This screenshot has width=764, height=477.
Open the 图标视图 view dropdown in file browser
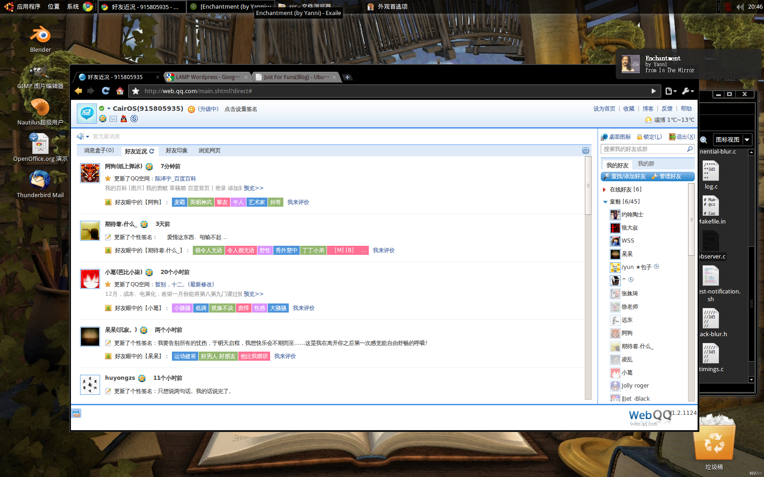click(732, 139)
